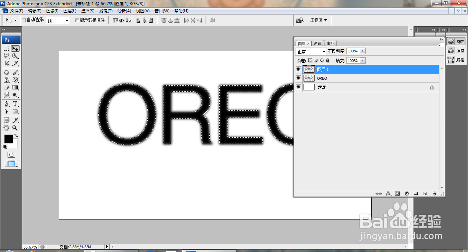The height and width of the screenshot is (252, 468).
Task: Pick the Magic Wand tool
Action: [15, 56]
